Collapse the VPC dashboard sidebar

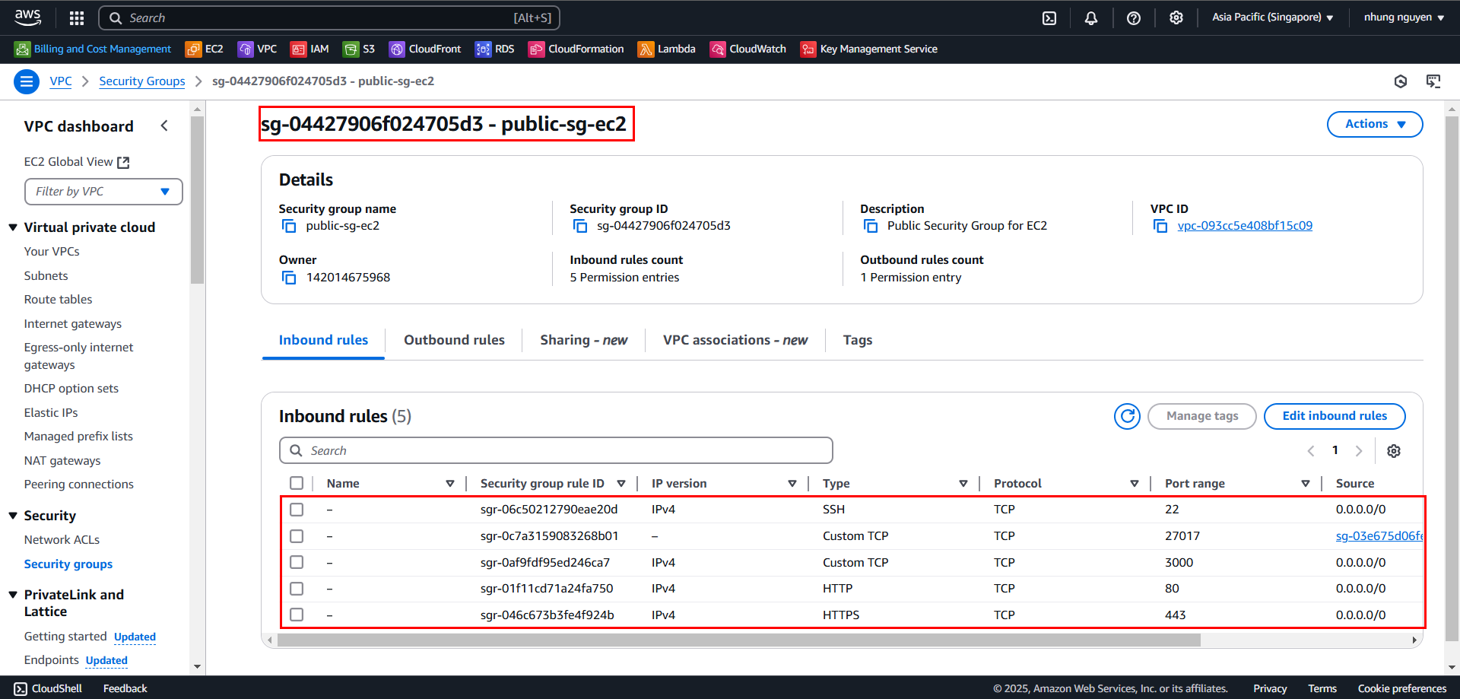[x=164, y=126]
